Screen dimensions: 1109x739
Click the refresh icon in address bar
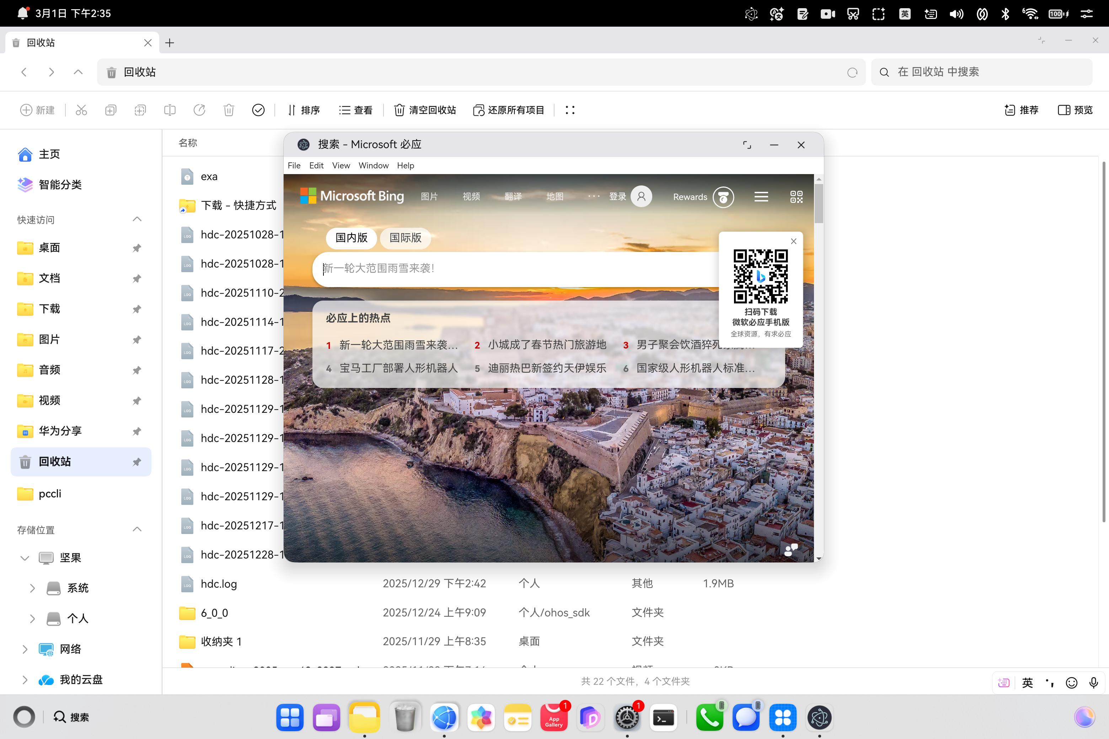852,72
